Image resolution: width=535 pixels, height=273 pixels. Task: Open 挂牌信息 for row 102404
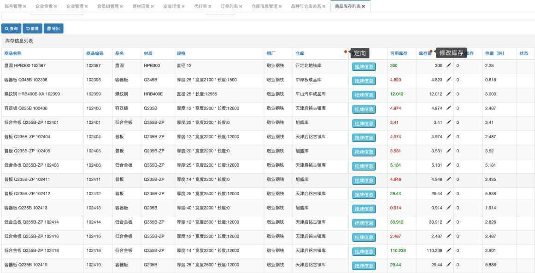[x=364, y=138]
